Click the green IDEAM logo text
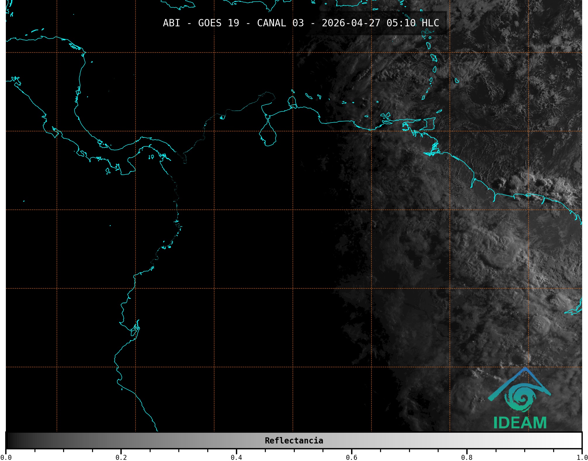Image resolution: width=588 pixels, height=461 pixels. (x=520, y=423)
